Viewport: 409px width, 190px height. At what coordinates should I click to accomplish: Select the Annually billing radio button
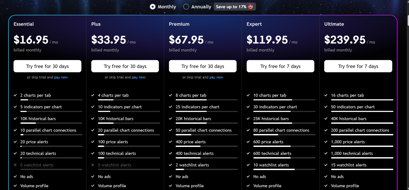pyautogui.click(x=186, y=7)
